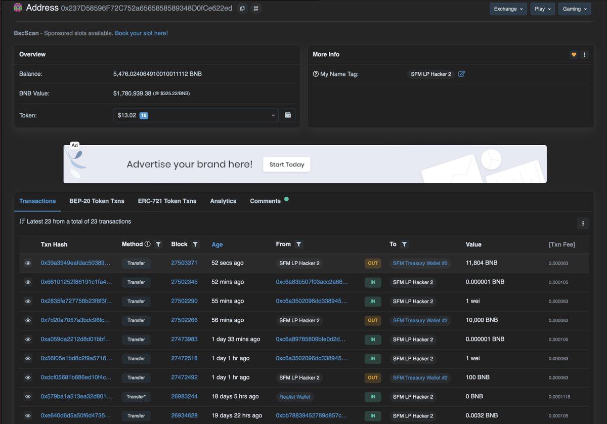Preview transaction 0x39a3949eafdac50389 with eye icon
The image size is (607, 424).
tap(28, 263)
